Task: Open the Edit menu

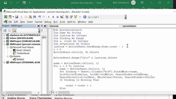Action: coord(16,22)
